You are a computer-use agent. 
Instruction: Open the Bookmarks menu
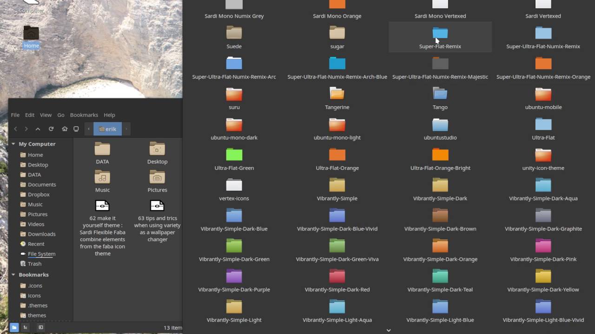point(84,115)
